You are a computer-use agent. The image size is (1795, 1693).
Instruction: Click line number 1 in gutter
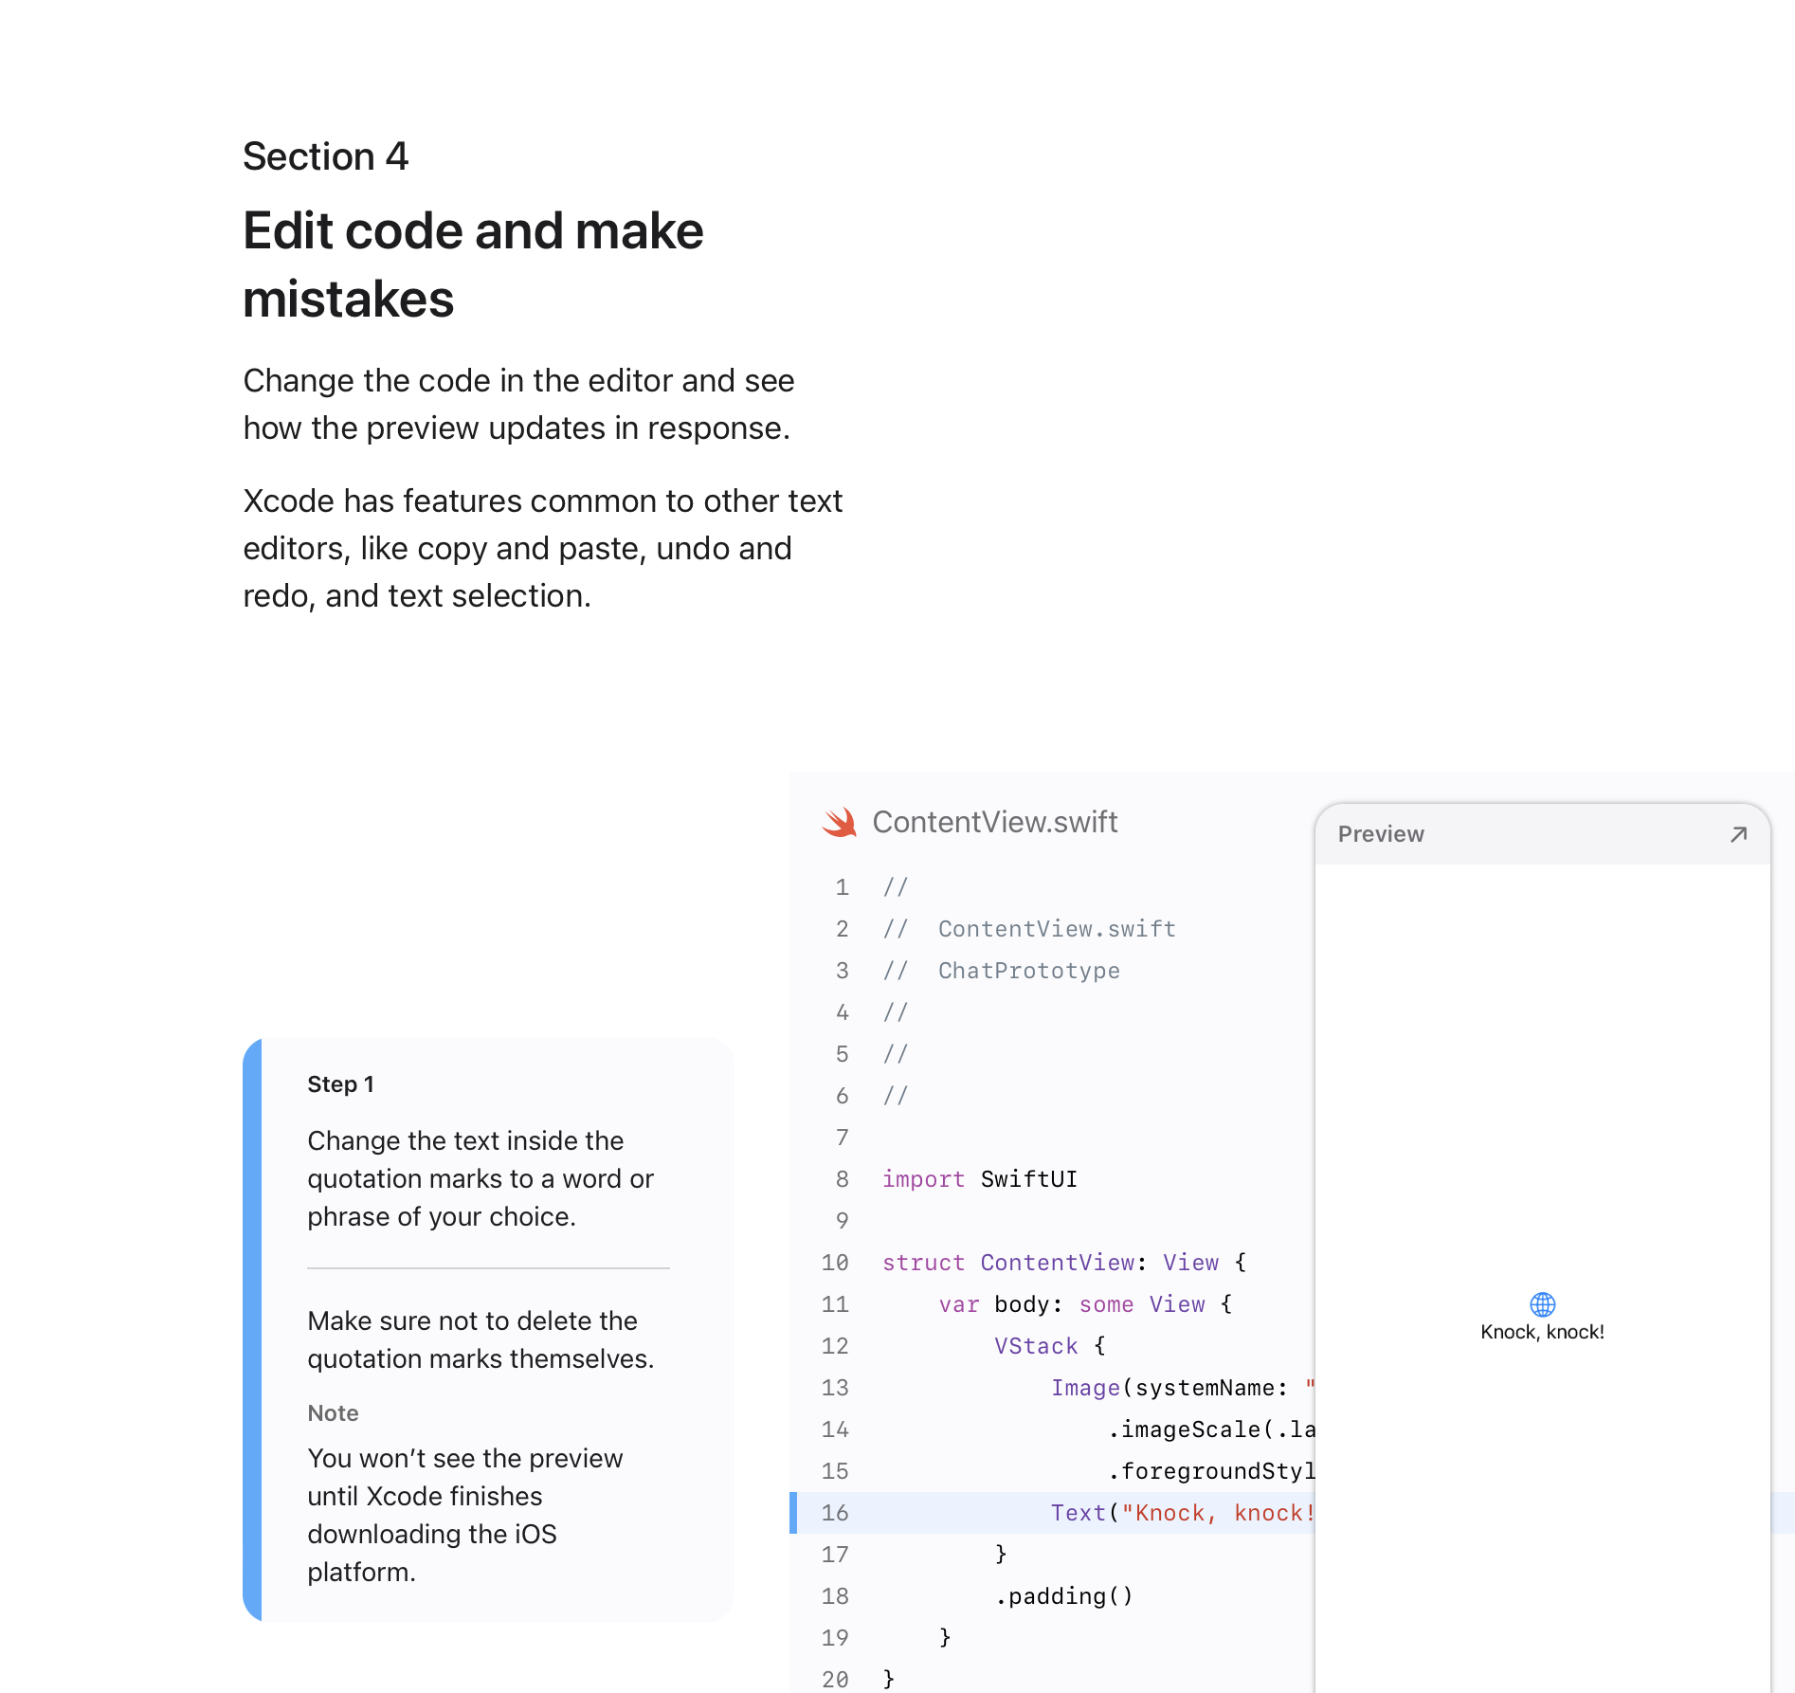pyautogui.click(x=842, y=887)
